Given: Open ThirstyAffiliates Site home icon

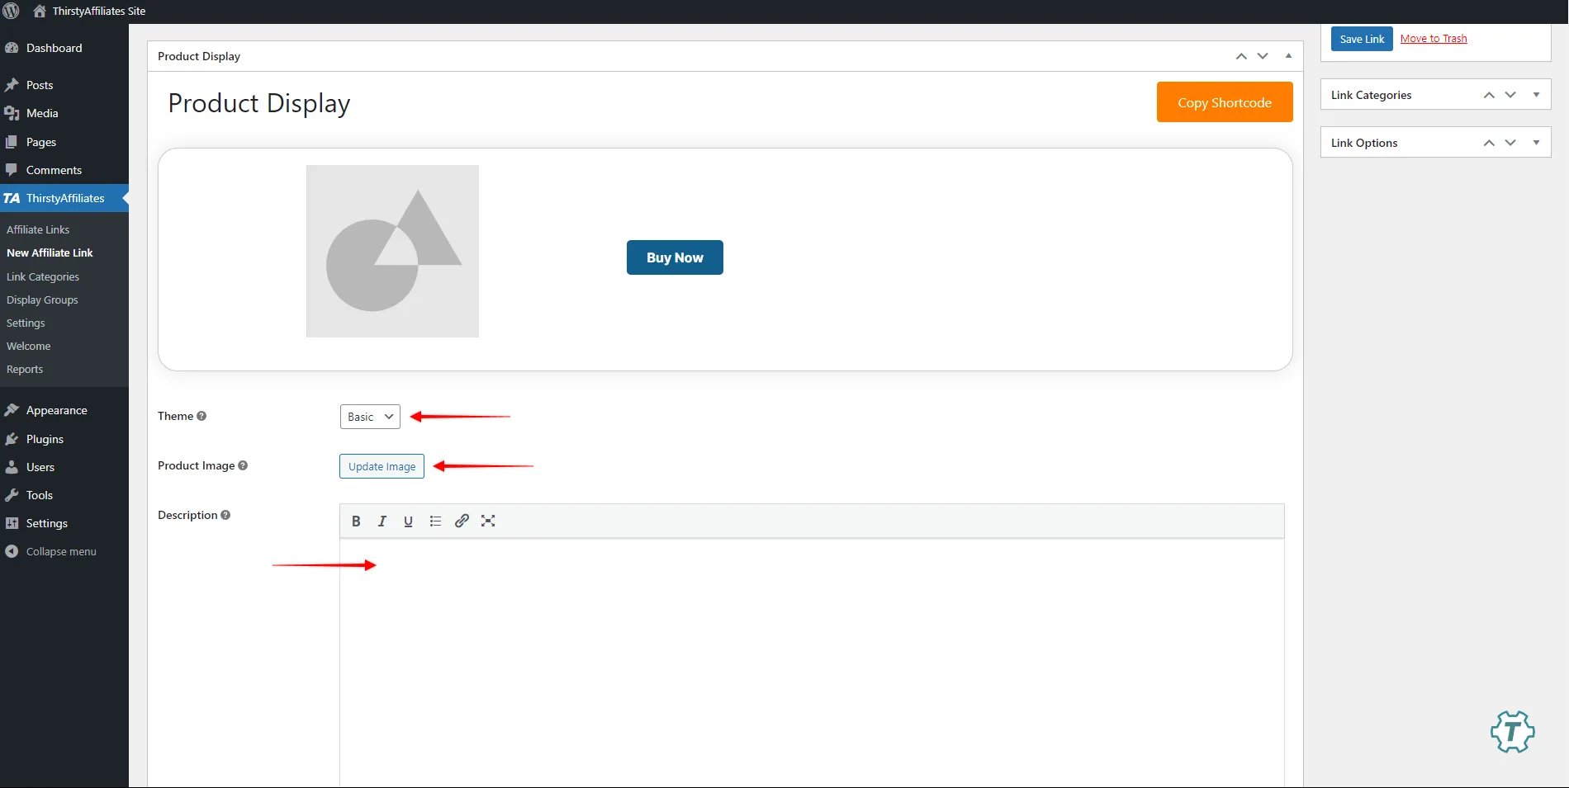Looking at the screenshot, I should pyautogui.click(x=39, y=11).
